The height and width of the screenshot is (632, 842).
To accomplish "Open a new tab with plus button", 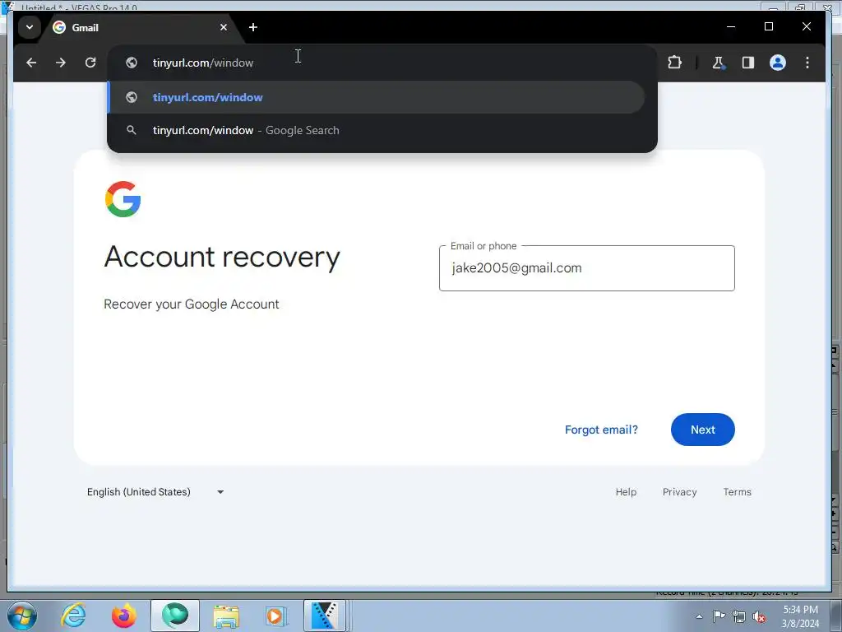I will point(253,27).
